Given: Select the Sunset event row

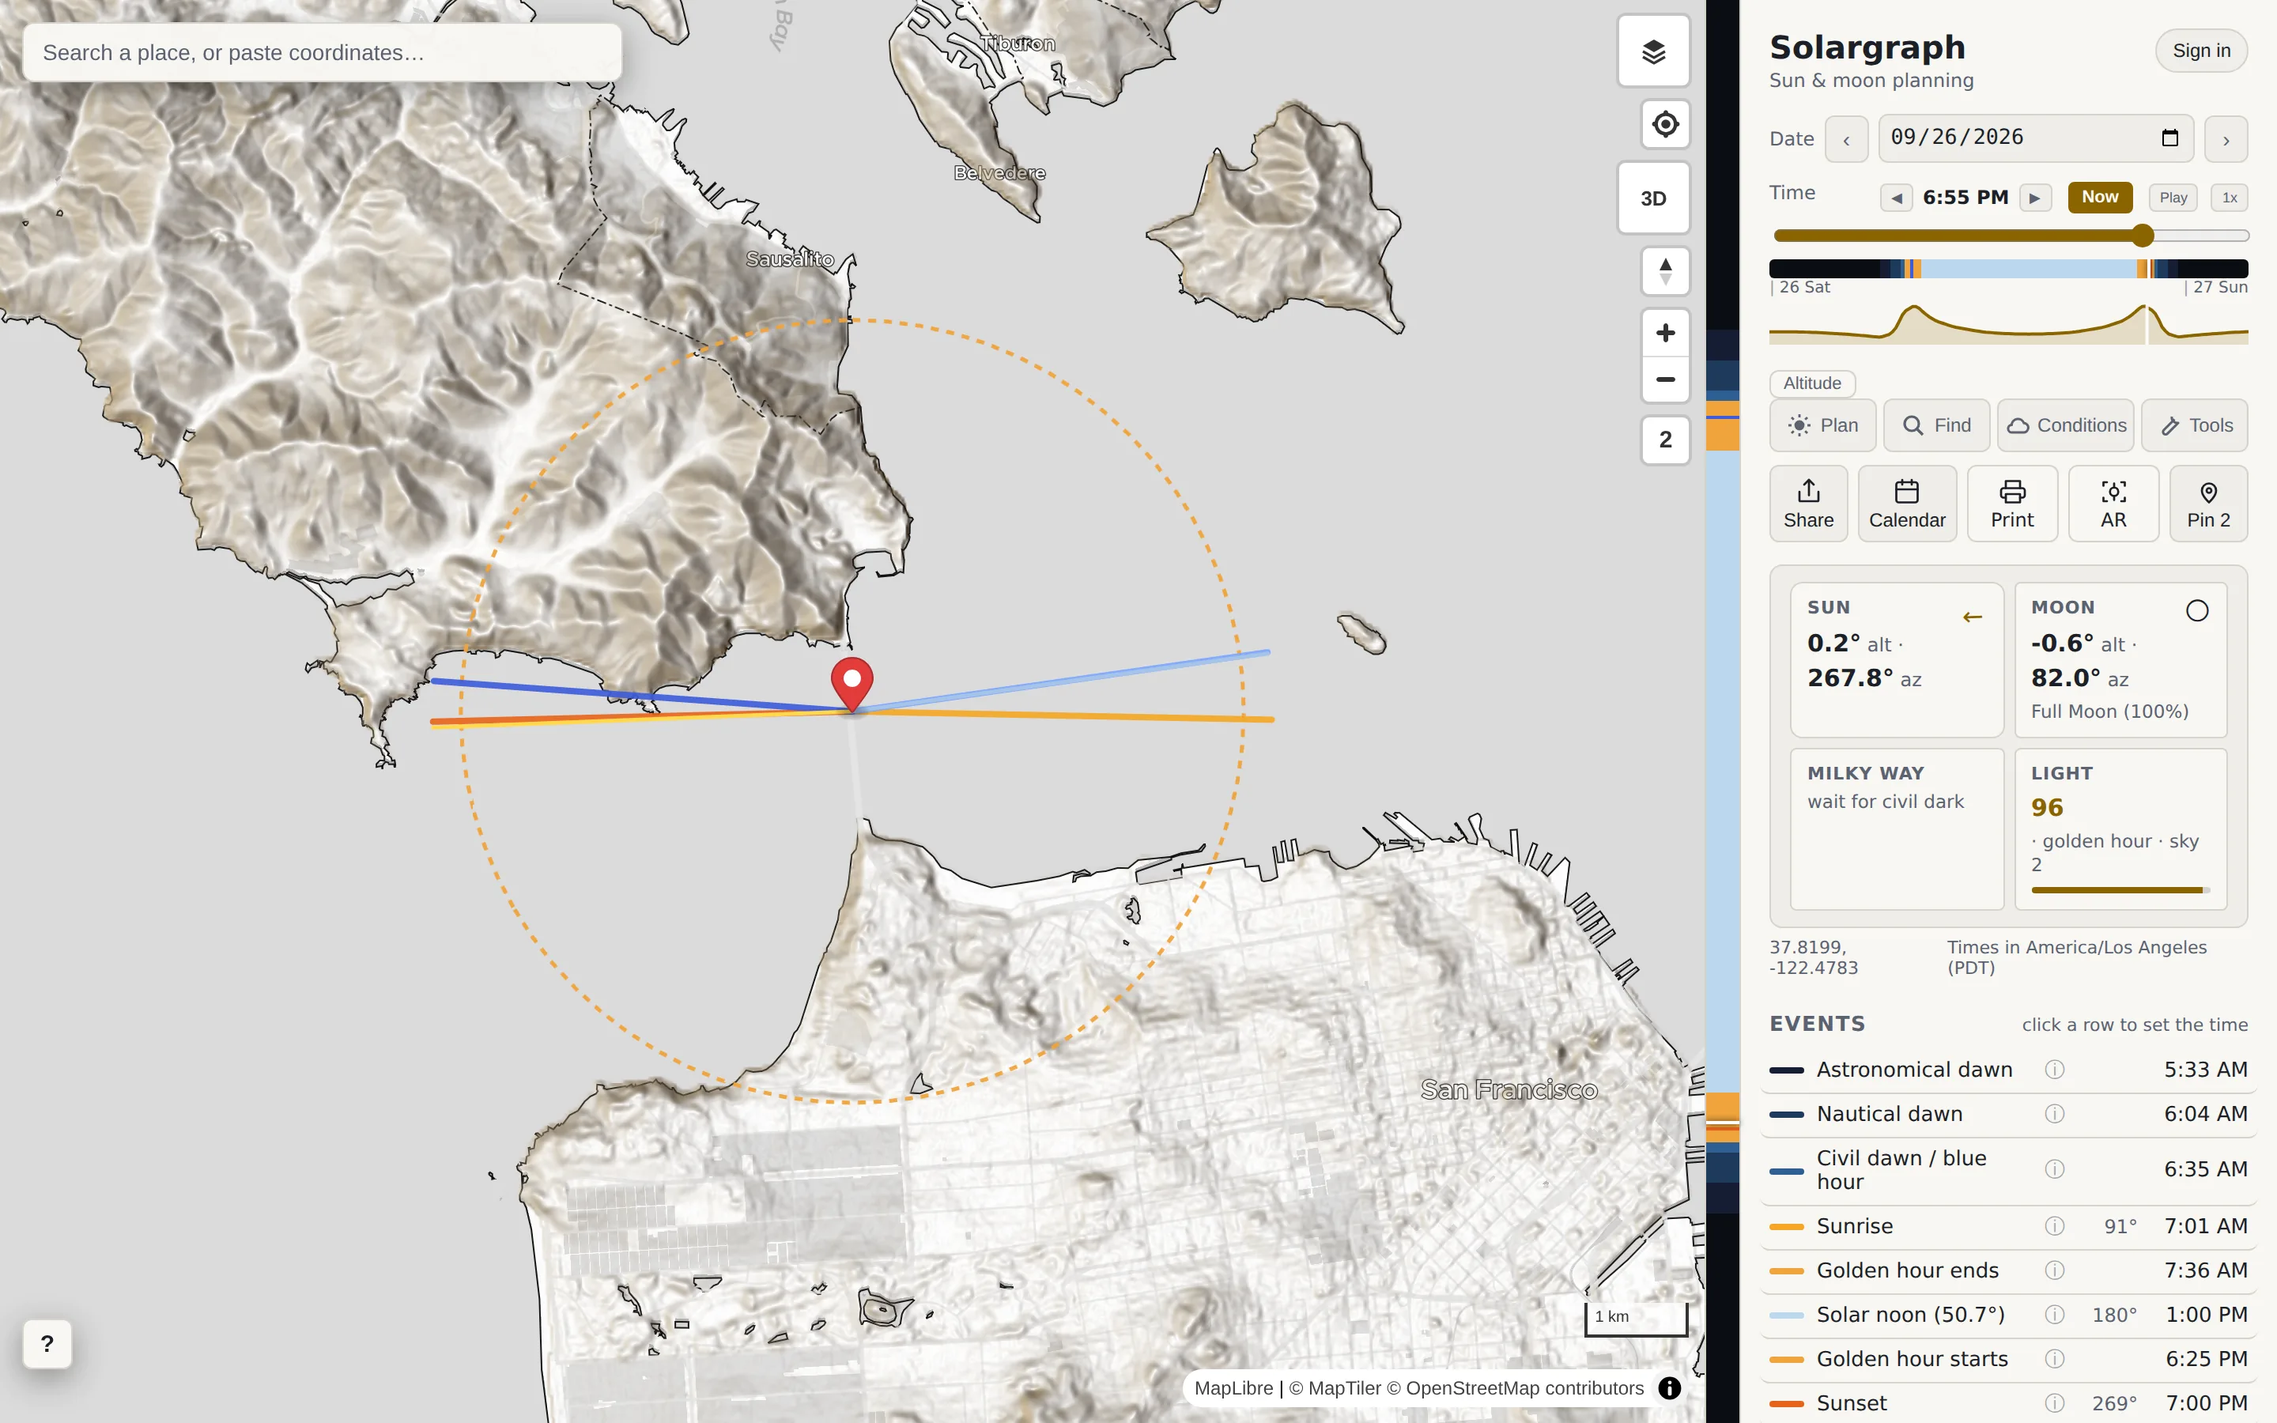Looking at the screenshot, I should tap(2008, 1403).
